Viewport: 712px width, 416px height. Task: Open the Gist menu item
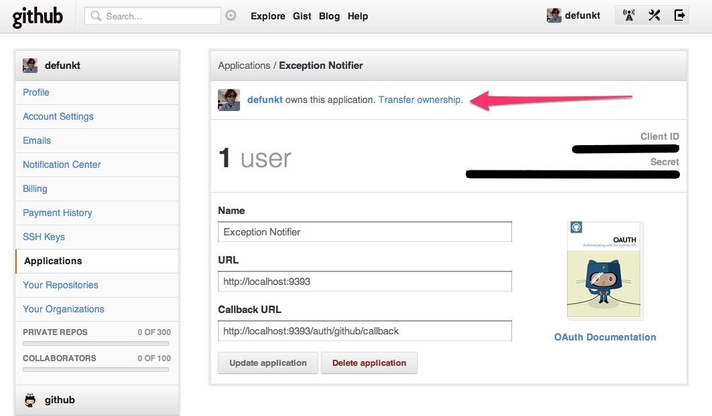[302, 16]
